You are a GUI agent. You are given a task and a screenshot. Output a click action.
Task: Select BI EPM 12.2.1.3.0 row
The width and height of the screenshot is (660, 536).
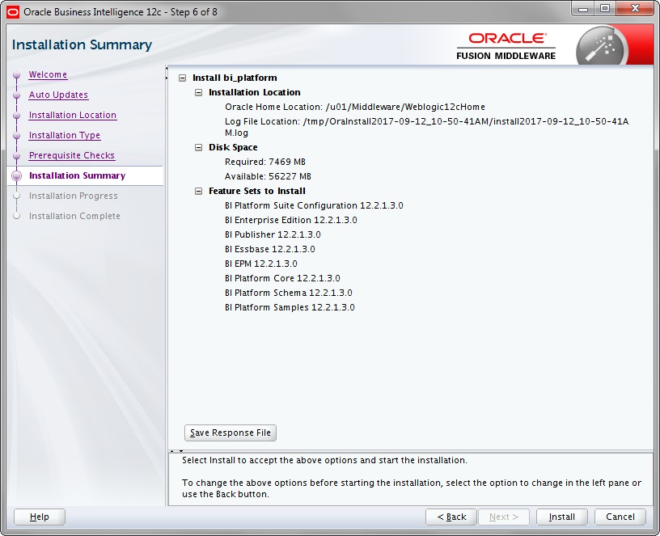[261, 264]
